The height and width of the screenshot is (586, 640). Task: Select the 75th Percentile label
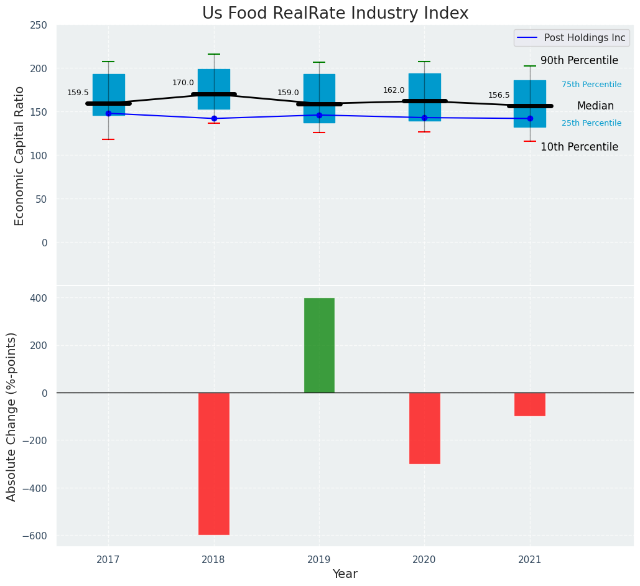[591, 85]
